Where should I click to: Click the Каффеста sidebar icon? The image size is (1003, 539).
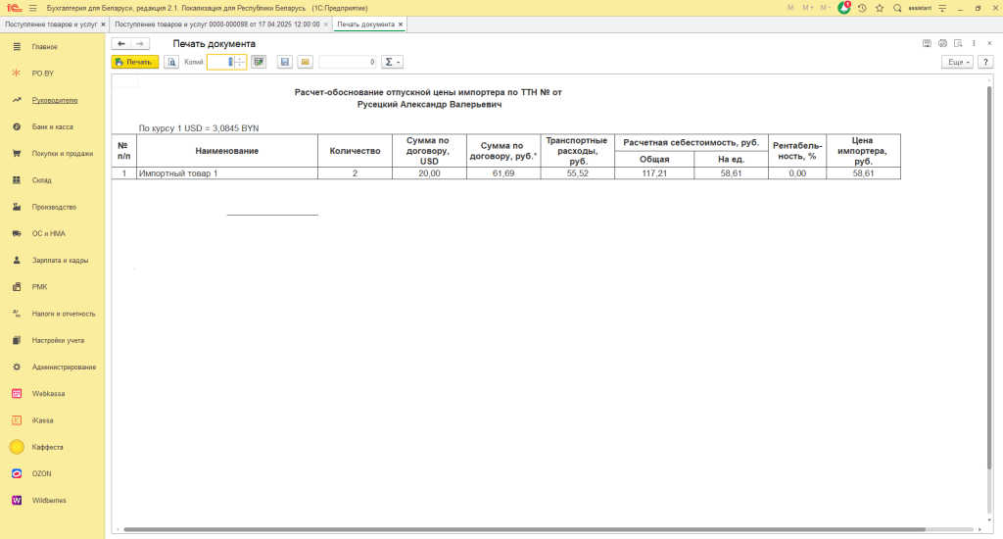pos(17,448)
